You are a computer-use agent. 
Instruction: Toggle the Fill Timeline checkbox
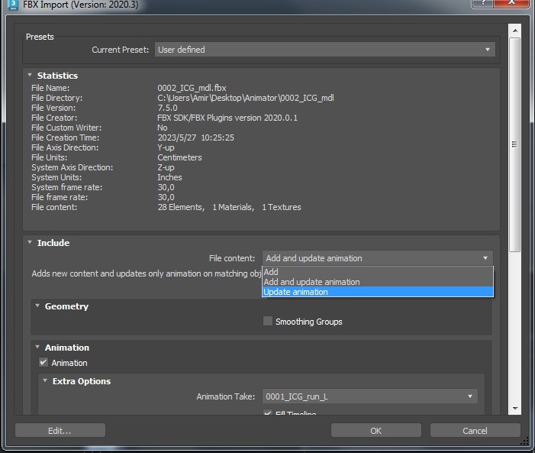268,413
